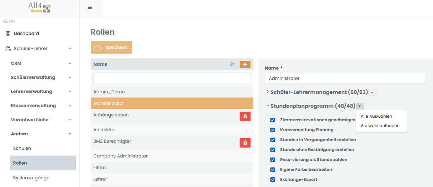Uncheck the Exchange-Export permission
Image resolution: width=433 pixels, height=187 pixels.
(273, 180)
